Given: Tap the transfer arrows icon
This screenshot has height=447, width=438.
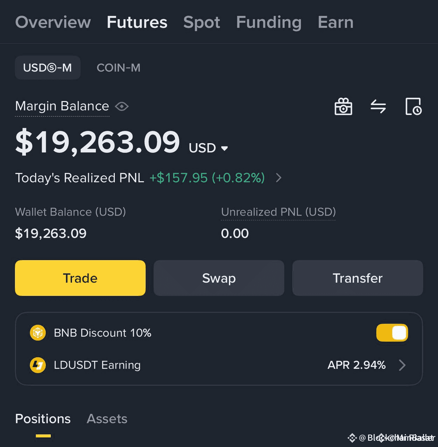Looking at the screenshot, I should click(378, 107).
